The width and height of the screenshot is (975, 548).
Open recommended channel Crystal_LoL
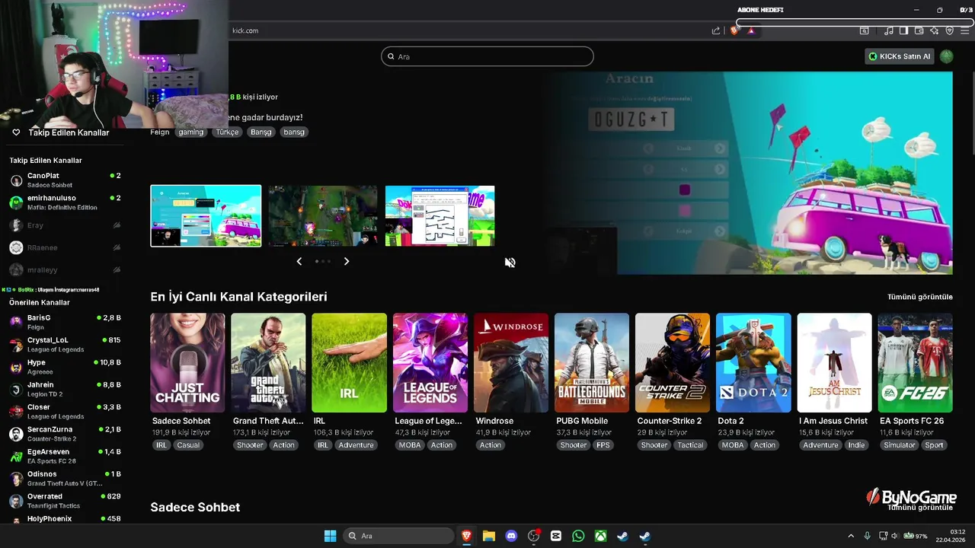(65, 344)
